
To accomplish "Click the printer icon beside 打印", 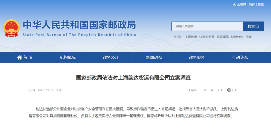I will 229,90.
